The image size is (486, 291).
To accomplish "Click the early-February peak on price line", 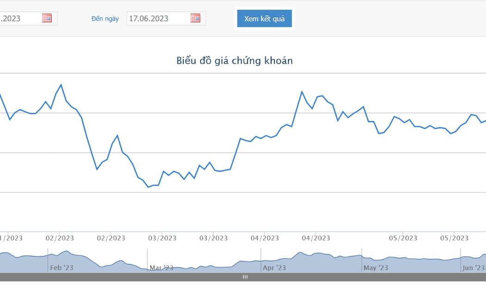I will [61, 85].
